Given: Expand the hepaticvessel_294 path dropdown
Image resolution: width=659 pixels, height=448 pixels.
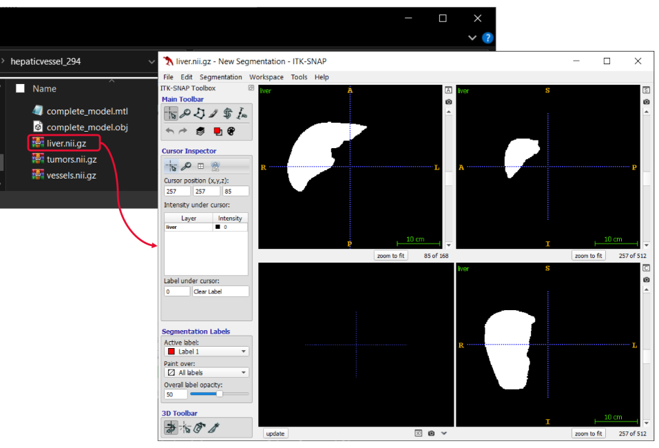Looking at the screenshot, I should [x=151, y=61].
